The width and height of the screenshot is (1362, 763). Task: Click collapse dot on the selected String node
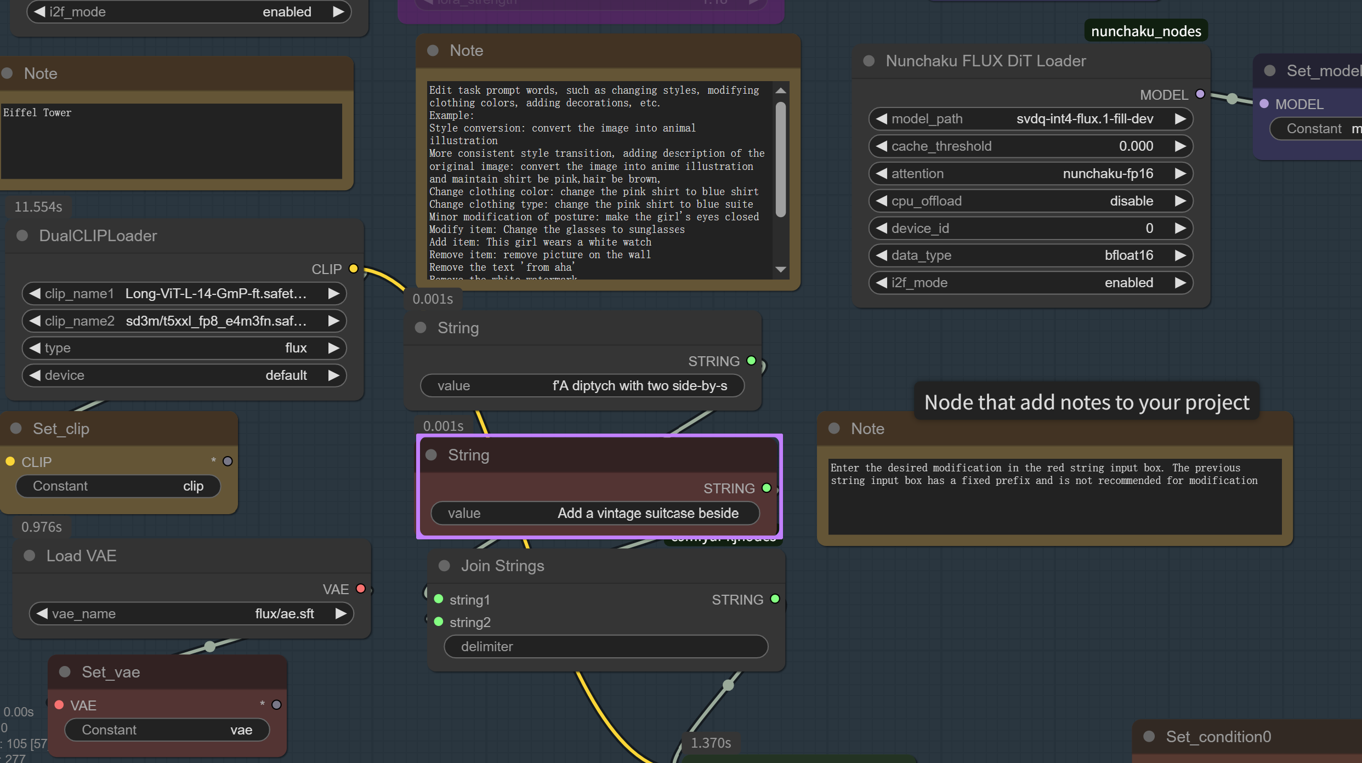click(x=431, y=455)
